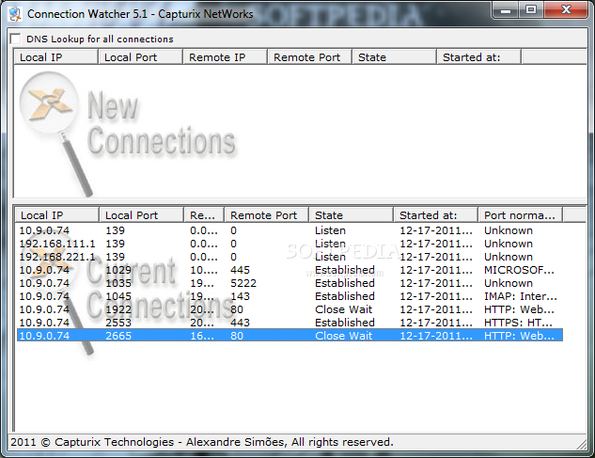Click remote port 143 cell
The image size is (595, 458).
pyautogui.click(x=240, y=296)
